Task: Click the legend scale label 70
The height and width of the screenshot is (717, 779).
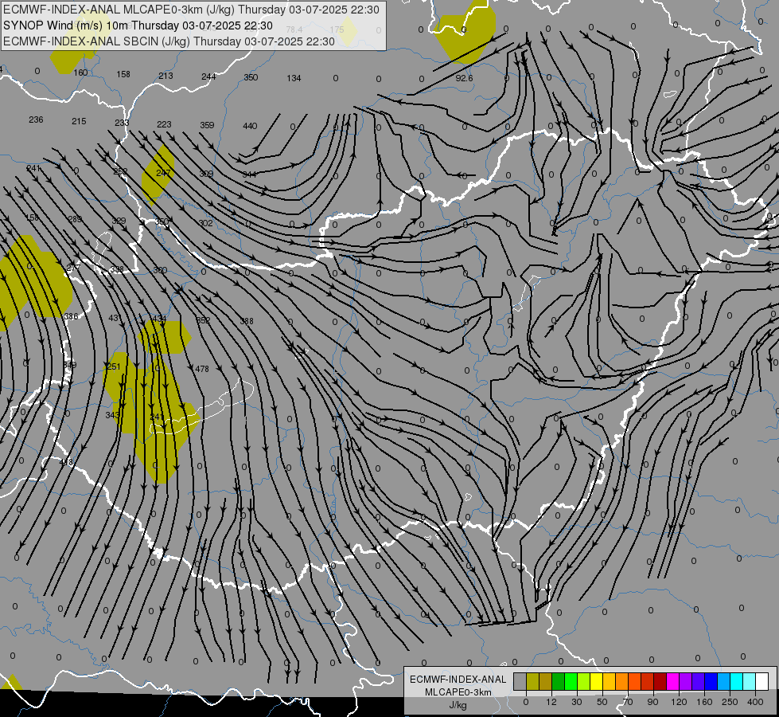Action: tap(628, 702)
